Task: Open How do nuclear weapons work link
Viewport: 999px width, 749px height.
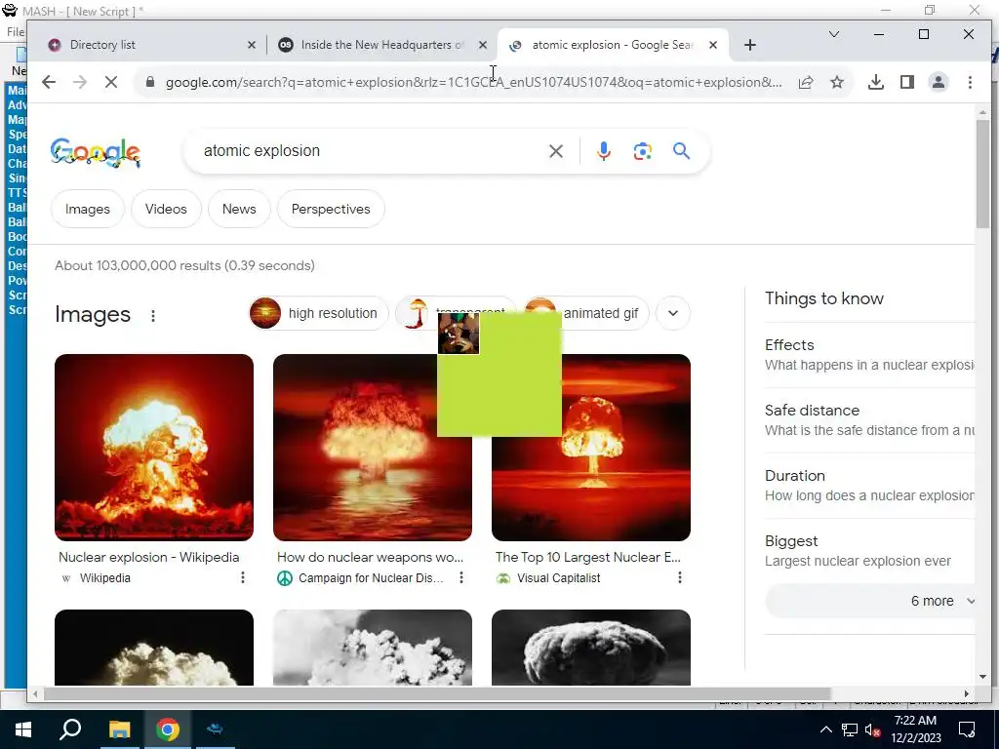Action: coord(370,557)
